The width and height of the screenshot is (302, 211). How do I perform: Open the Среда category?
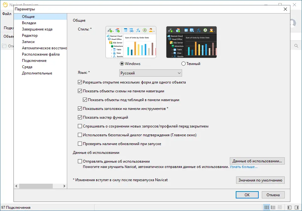point(40,67)
